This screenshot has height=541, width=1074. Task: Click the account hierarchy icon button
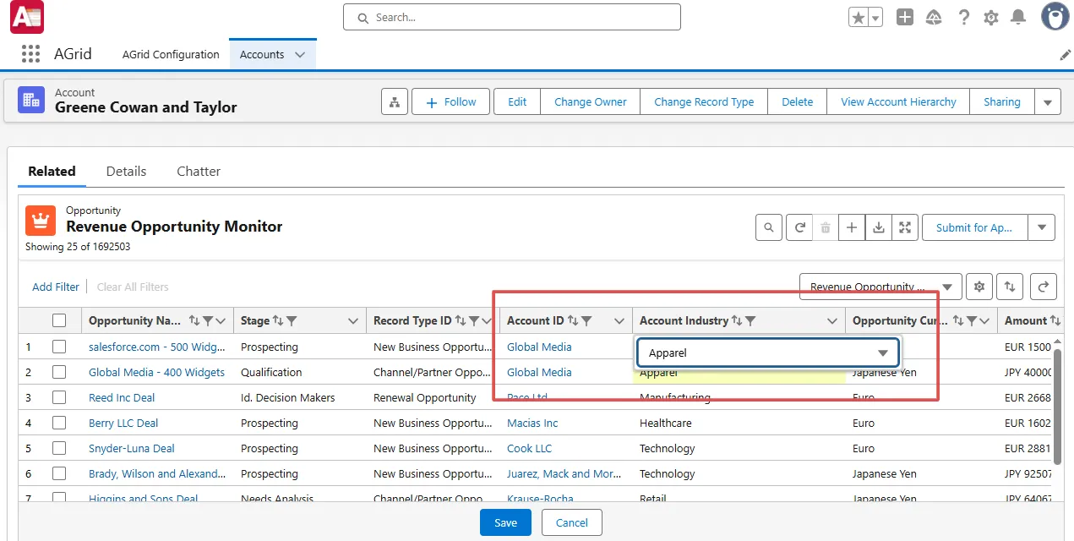[x=395, y=102]
